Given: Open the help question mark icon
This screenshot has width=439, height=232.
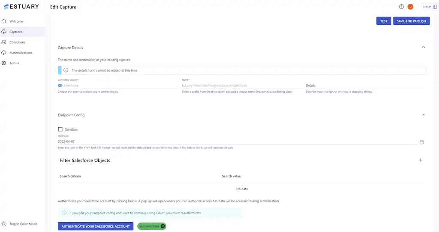Looking at the screenshot, I should point(401,7).
